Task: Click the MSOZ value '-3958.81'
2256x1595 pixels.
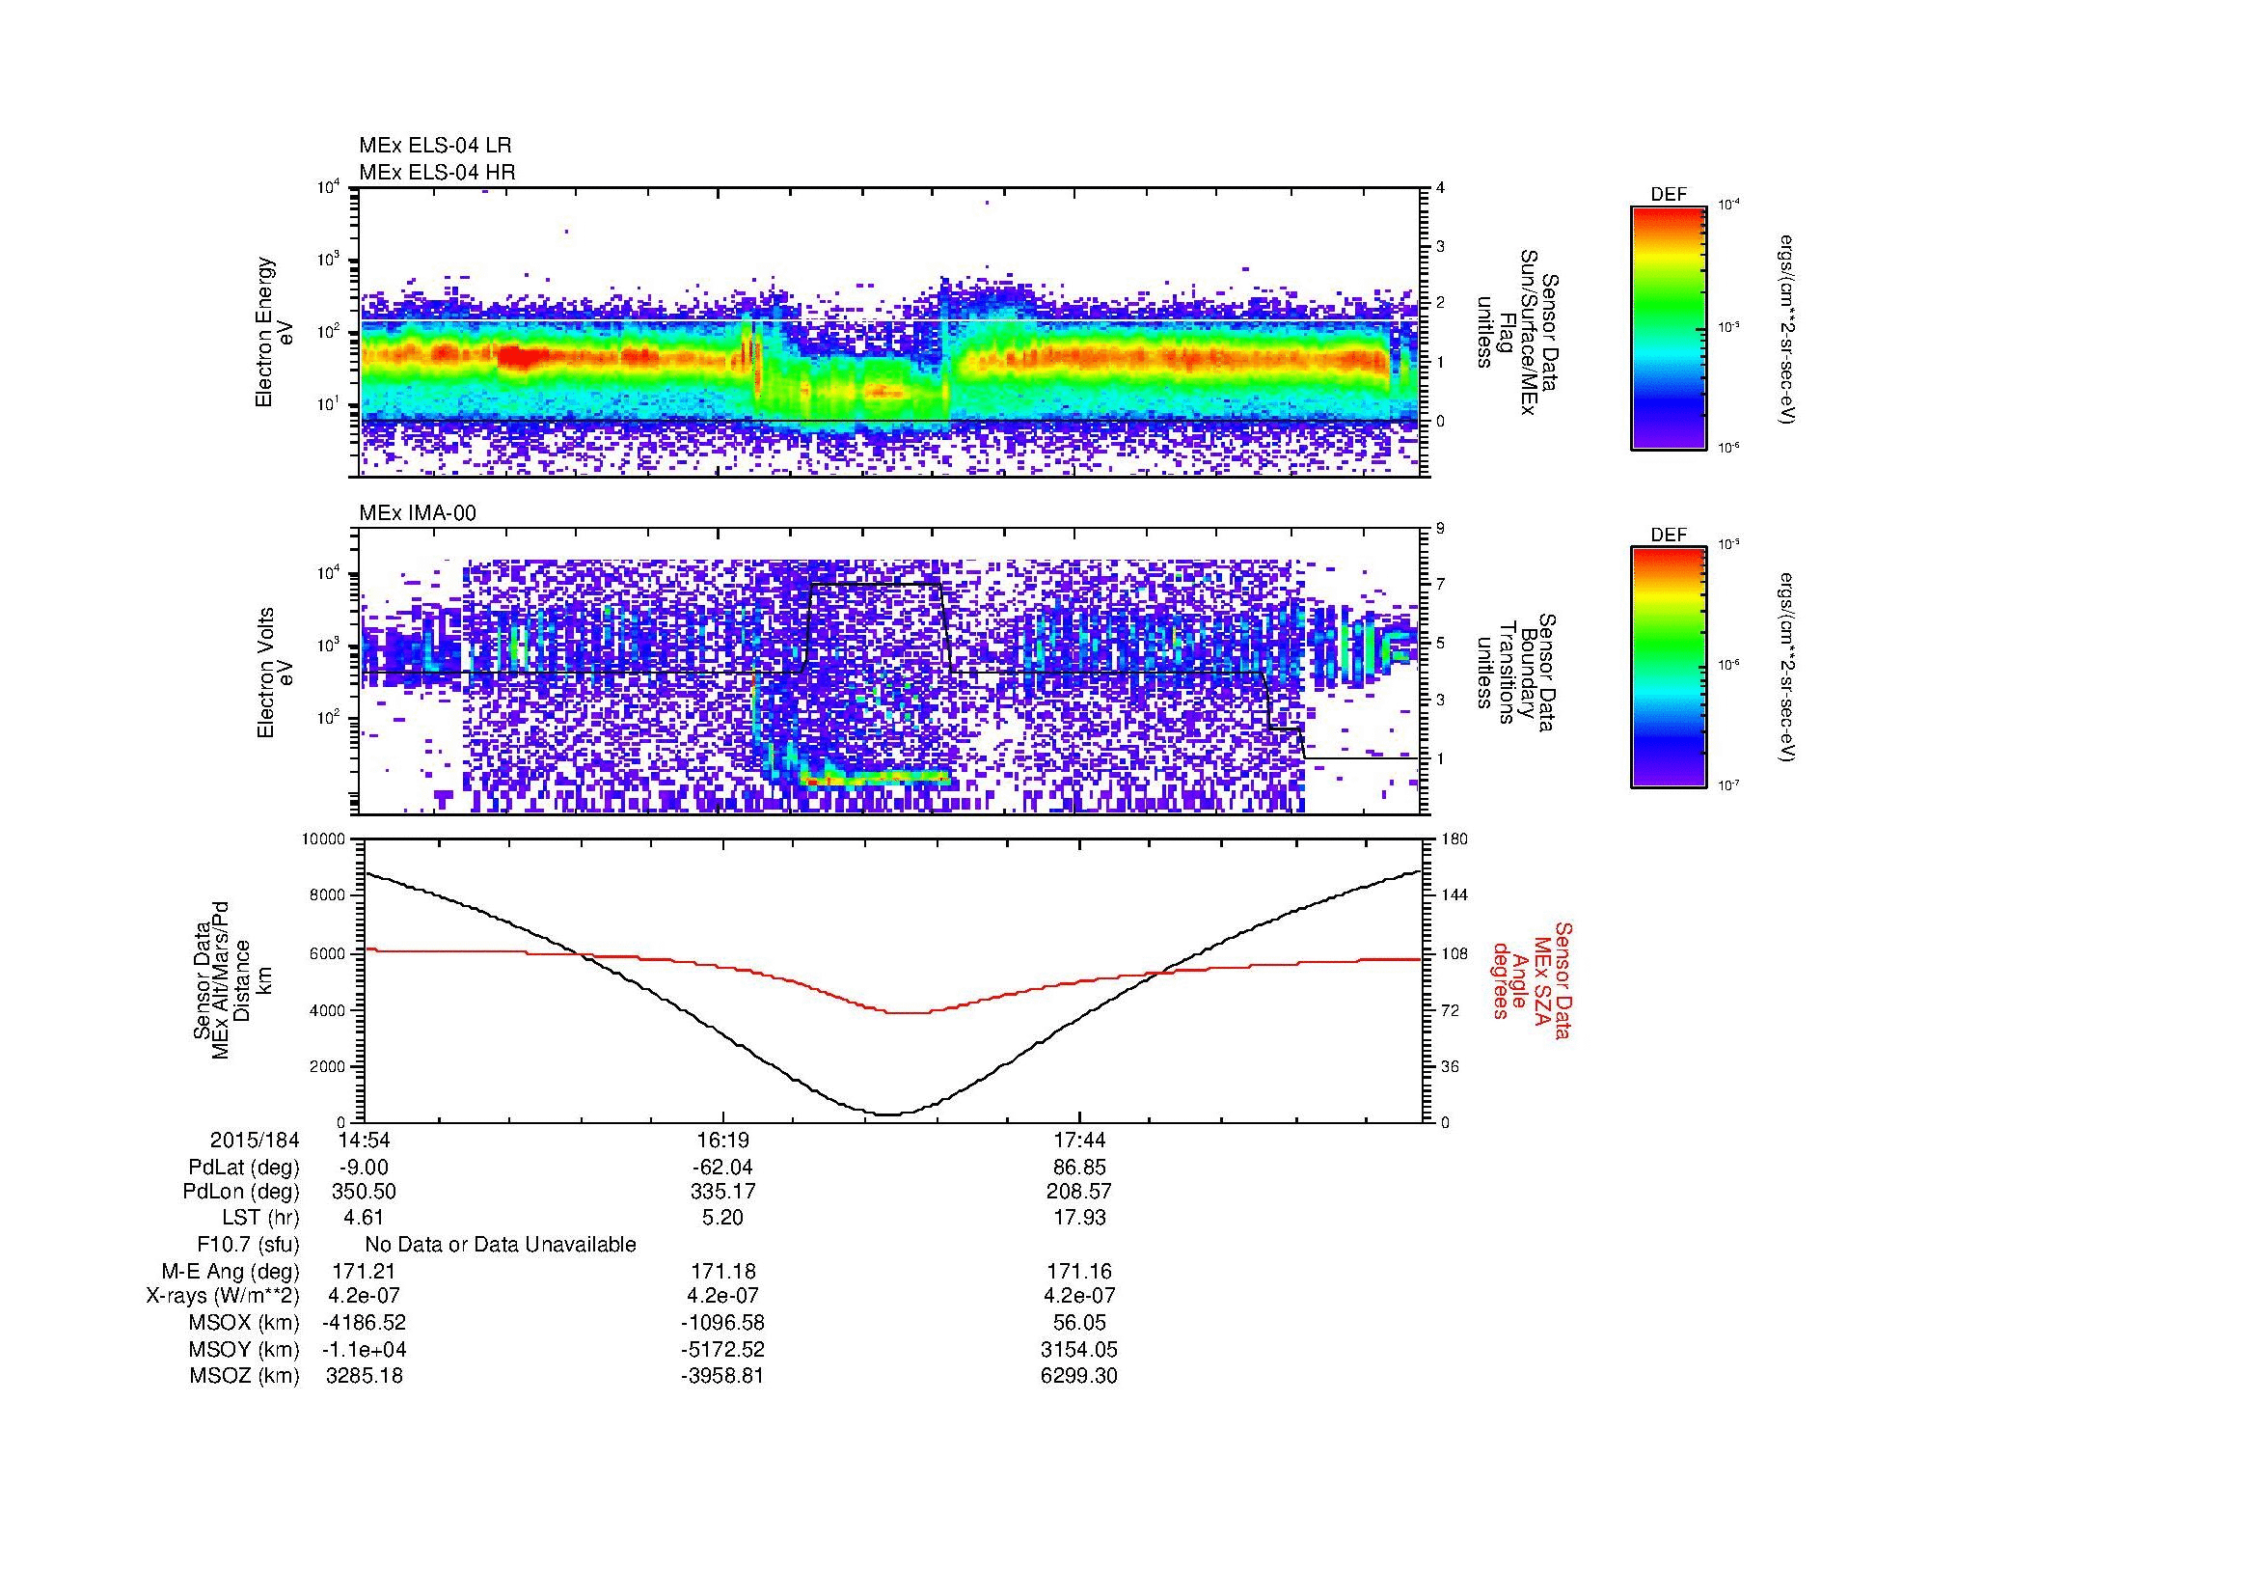Action: pyautogui.click(x=722, y=1377)
